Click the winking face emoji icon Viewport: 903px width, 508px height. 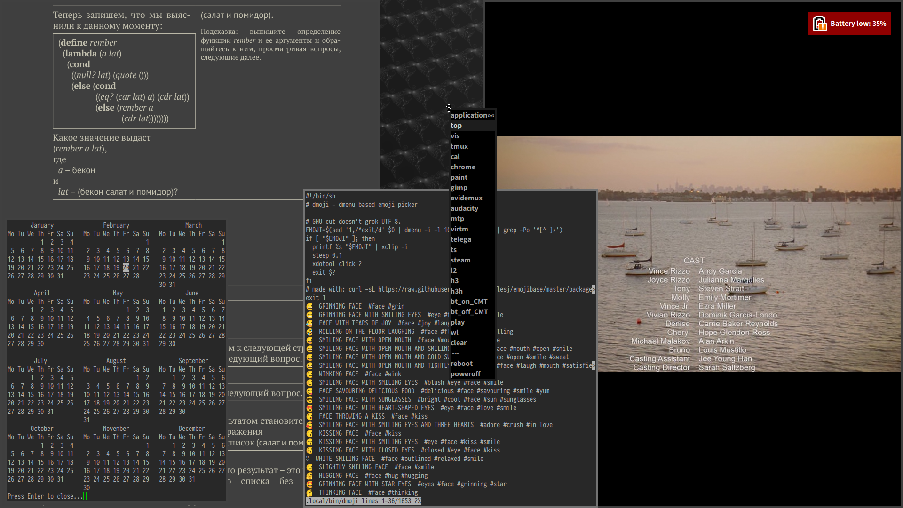[x=309, y=374]
